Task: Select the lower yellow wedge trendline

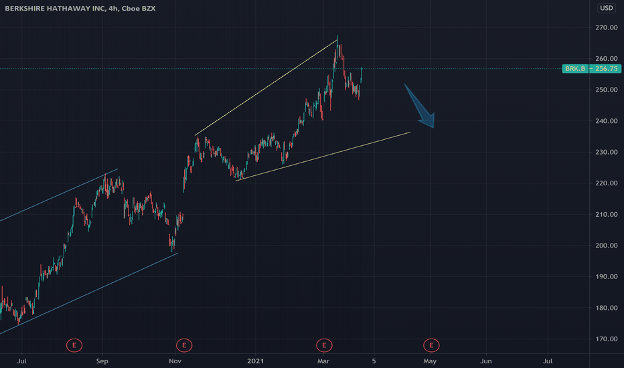Action: click(x=323, y=157)
